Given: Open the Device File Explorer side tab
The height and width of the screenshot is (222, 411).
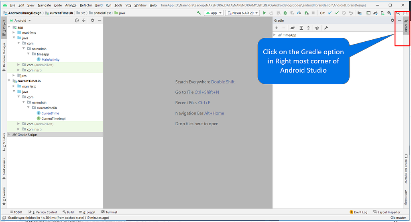Looking at the screenshot, I should click(406, 169).
